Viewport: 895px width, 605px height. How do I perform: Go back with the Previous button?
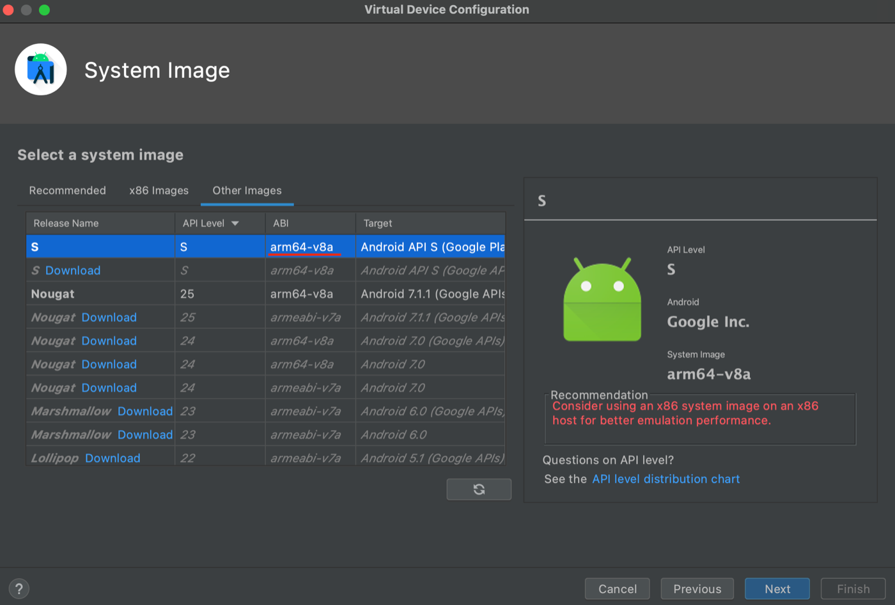(x=697, y=588)
